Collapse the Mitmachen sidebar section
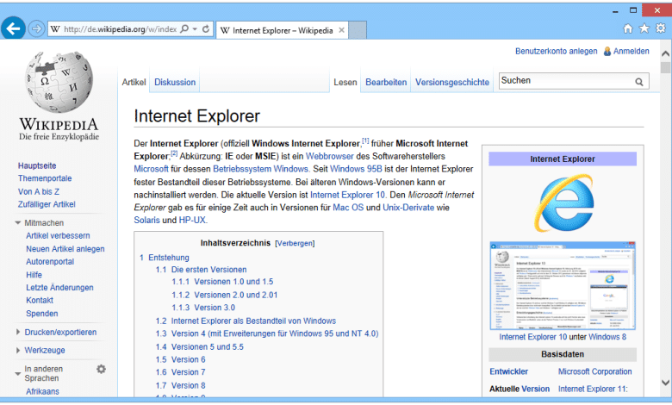Image resolution: width=672 pixels, height=405 pixels. (x=17, y=223)
